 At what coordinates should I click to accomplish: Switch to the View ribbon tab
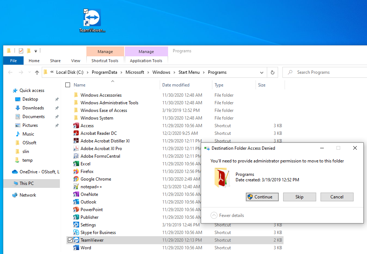76,61
